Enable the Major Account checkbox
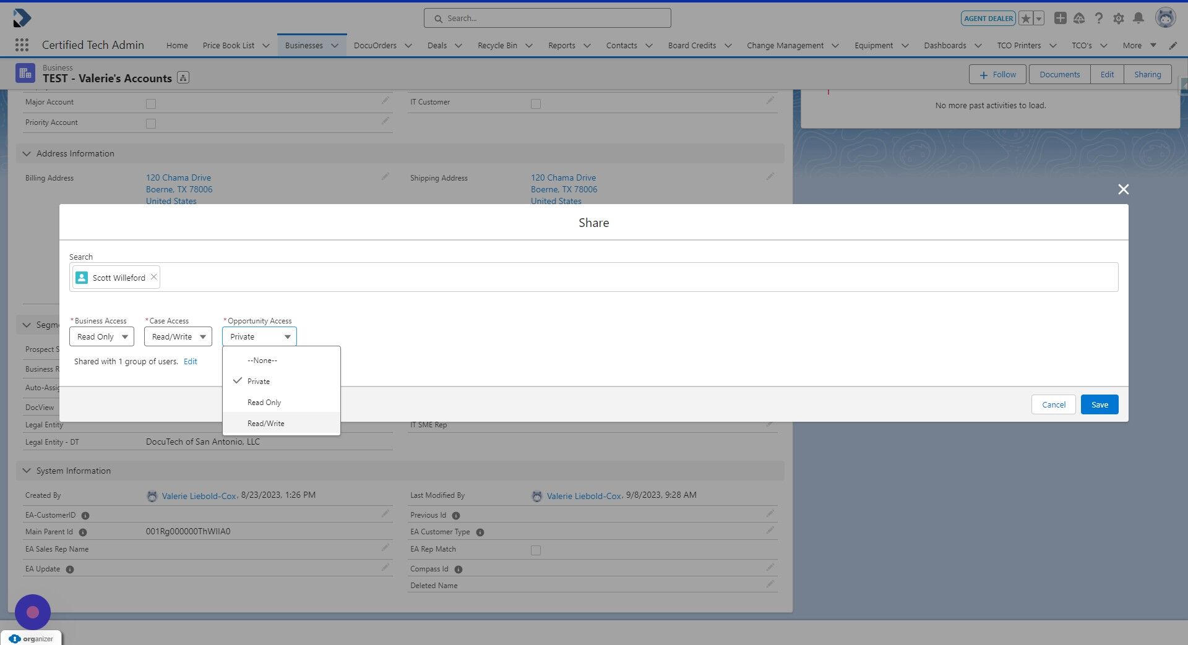The image size is (1188, 645). 151,104
